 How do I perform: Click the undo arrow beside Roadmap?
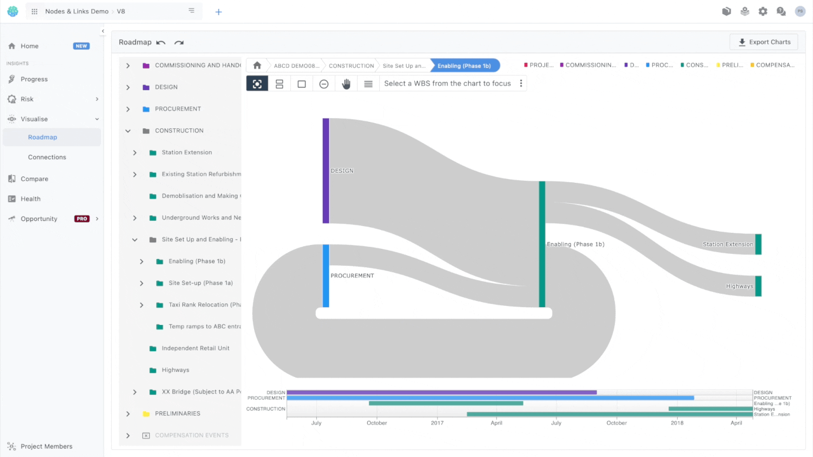coord(161,43)
